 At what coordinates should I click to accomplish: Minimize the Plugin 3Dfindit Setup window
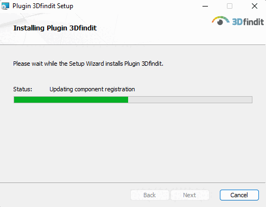coord(205,6)
